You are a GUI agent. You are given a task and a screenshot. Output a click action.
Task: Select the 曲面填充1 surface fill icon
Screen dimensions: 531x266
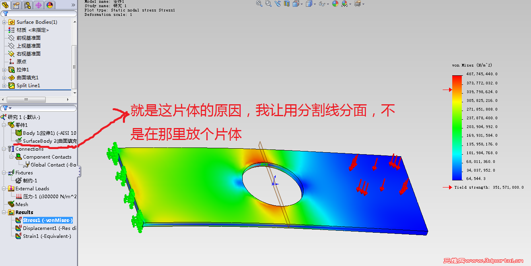[x=12, y=78]
